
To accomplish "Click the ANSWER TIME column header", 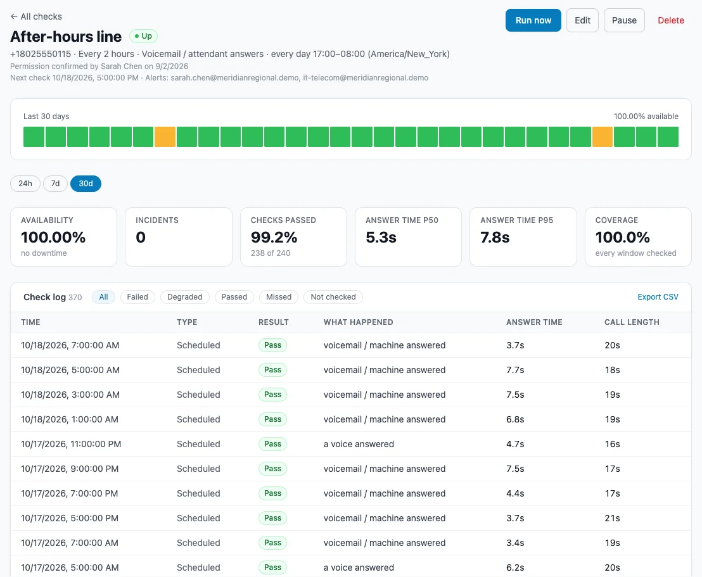I will (x=534, y=322).
